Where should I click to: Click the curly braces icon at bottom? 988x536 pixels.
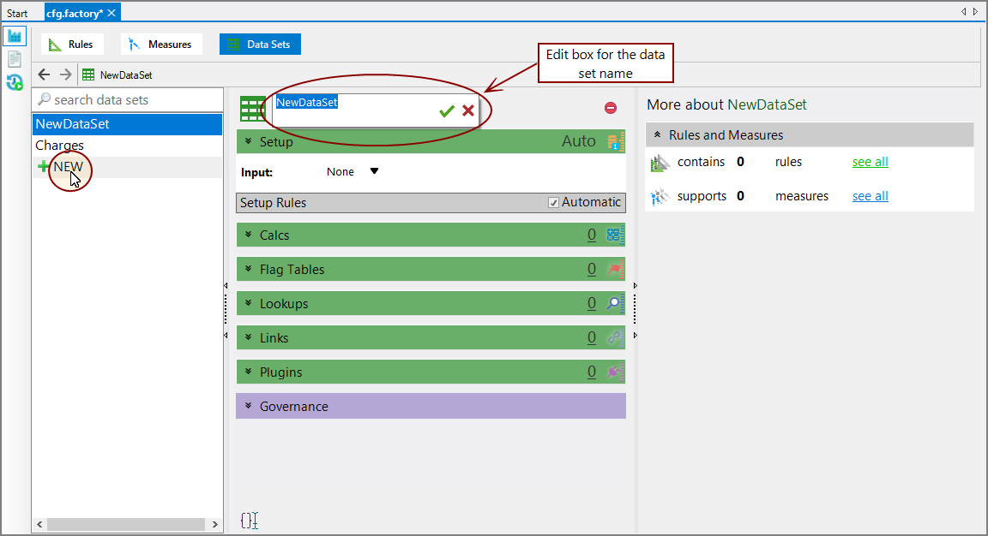coord(249,520)
